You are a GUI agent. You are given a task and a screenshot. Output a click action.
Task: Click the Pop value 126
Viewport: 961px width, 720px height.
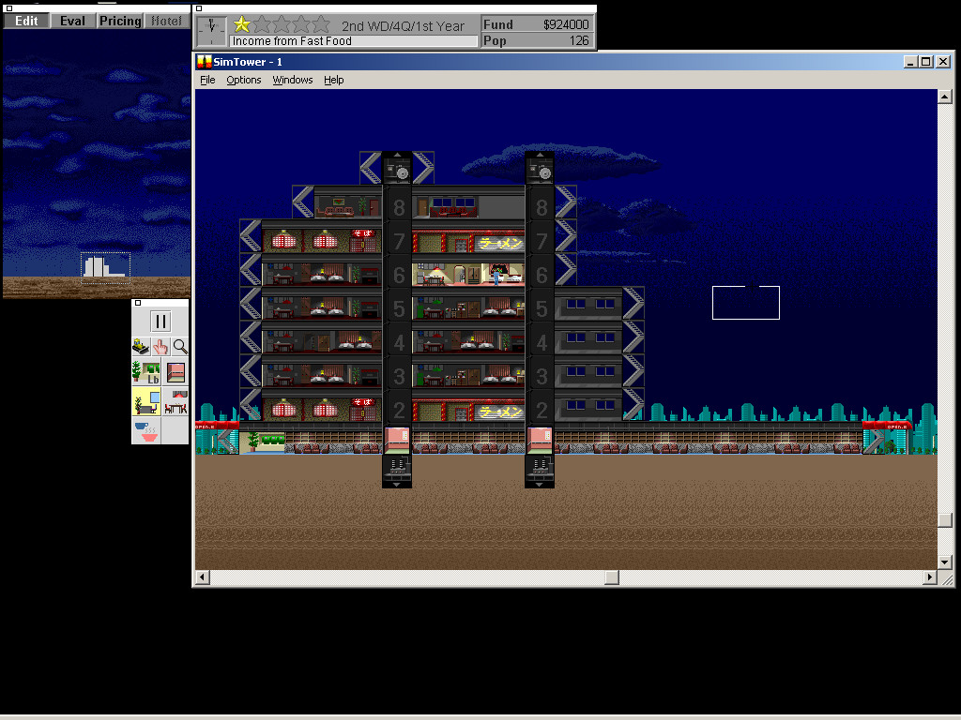[578, 40]
